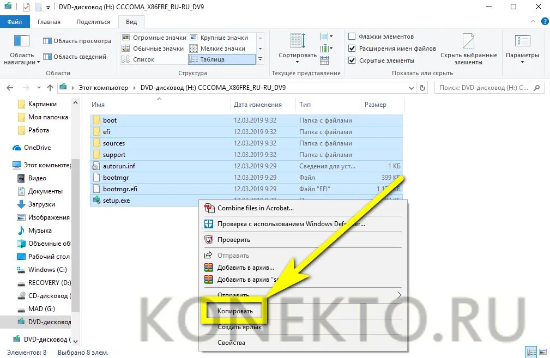Image resolution: width=550 pixels, height=358 pixels.
Task: Choose the Таблица layout
Action: point(222,59)
